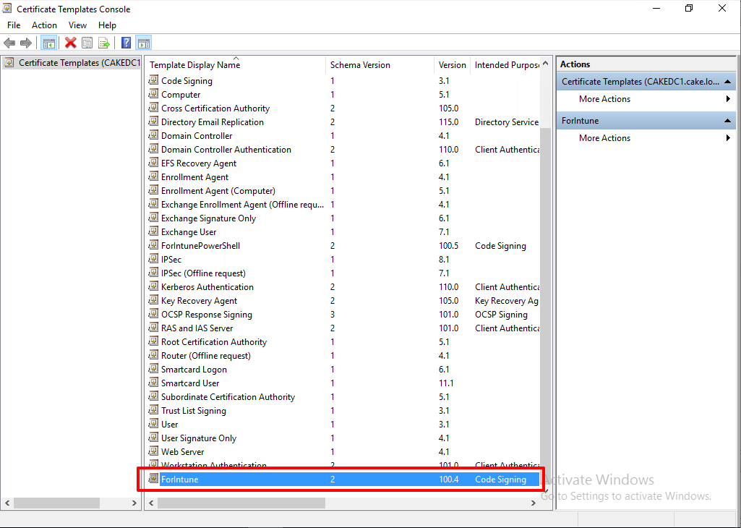This screenshot has width=741, height=528.
Task: Select the User template row
Action: 343,424
